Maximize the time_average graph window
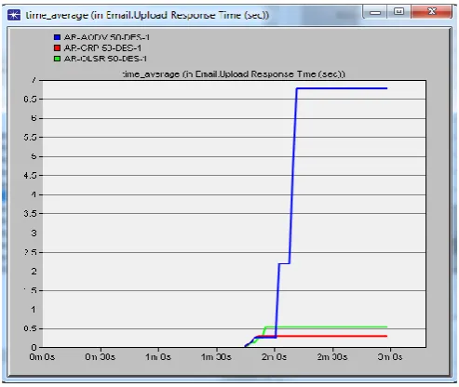The height and width of the screenshot is (387, 459). [x=398, y=12]
